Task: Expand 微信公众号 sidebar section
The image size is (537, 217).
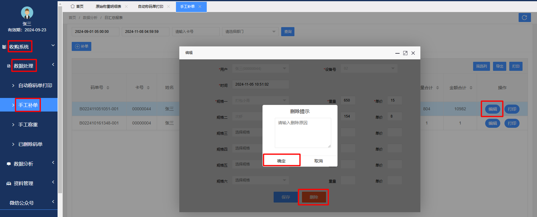Action: [53, 202]
